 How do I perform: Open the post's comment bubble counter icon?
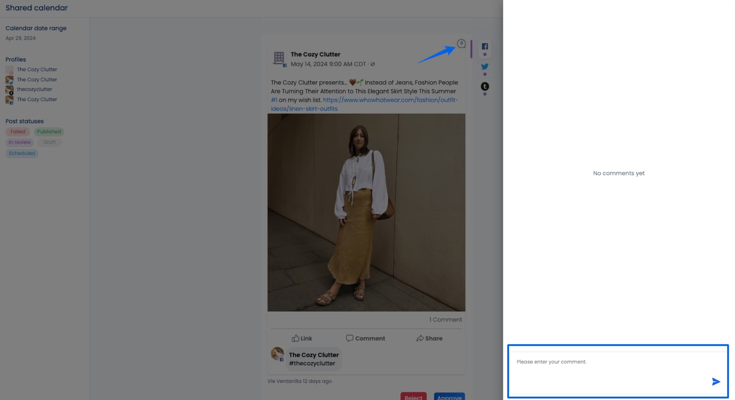pyautogui.click(x=461, y=44)
